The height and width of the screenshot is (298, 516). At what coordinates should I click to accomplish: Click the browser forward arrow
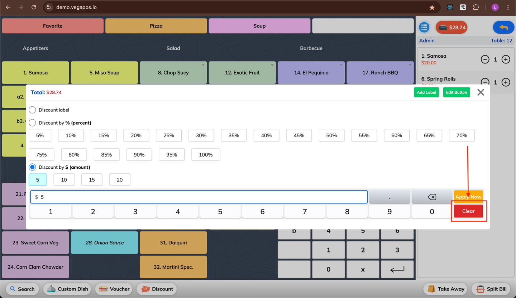[21, 7]
